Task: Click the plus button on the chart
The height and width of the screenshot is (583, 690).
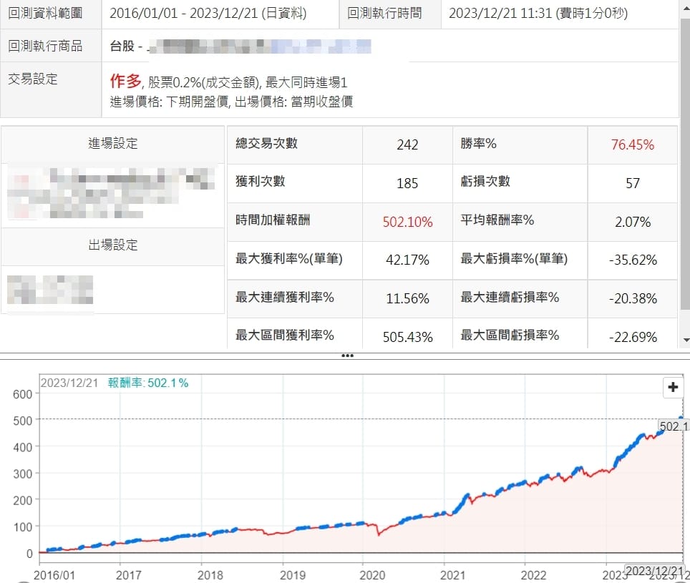Action: pos(673,388)
